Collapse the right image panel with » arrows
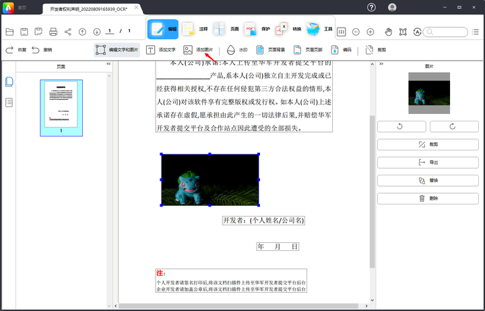 pyautogui.click(x=381, y=64)
